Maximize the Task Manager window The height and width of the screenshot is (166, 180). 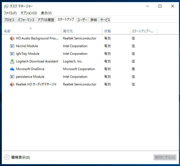(x=160, y=6)
